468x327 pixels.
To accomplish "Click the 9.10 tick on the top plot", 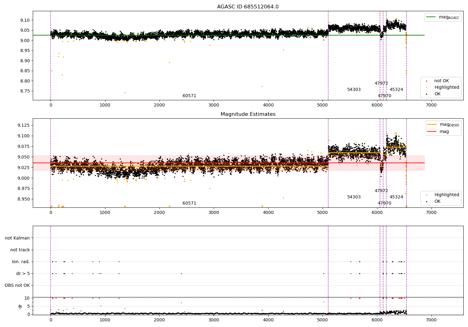I will pos(25,20).
